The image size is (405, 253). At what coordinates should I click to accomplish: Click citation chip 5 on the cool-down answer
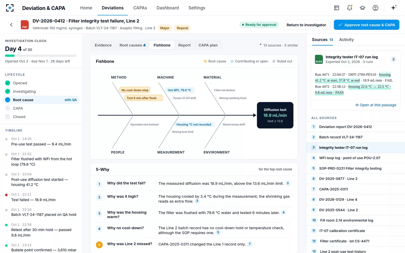point(218,232)
